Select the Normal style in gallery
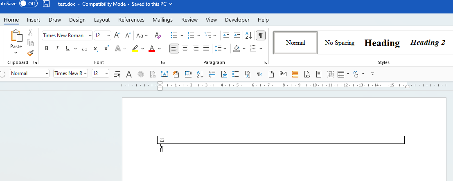 (x=295, y=43)
